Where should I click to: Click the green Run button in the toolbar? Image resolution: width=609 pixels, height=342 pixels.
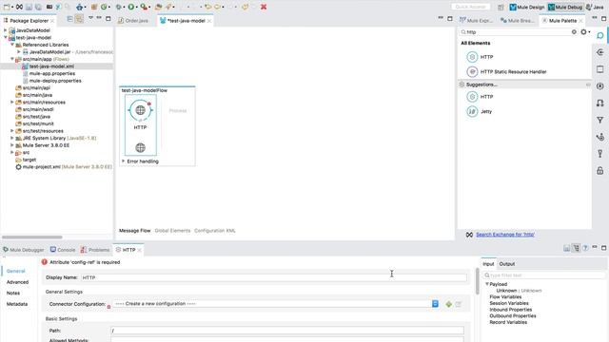pyautogui.click(x=131, y=7)
